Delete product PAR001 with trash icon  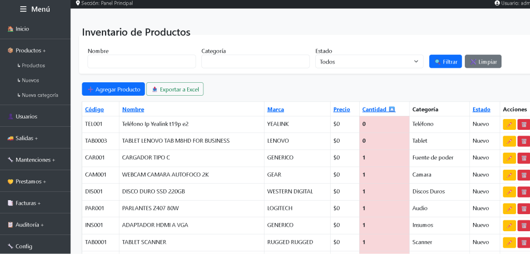point(524,209)
